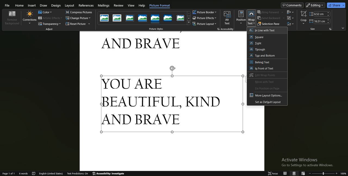Click the Wrap Text button icon
Screen dimensions: 348x176
click(251, 14)
